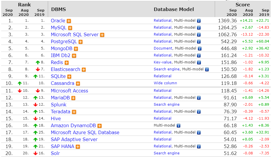Open the Microsoft Access link
The width and height of the screenshot is (273, 157).
[70, 91]
